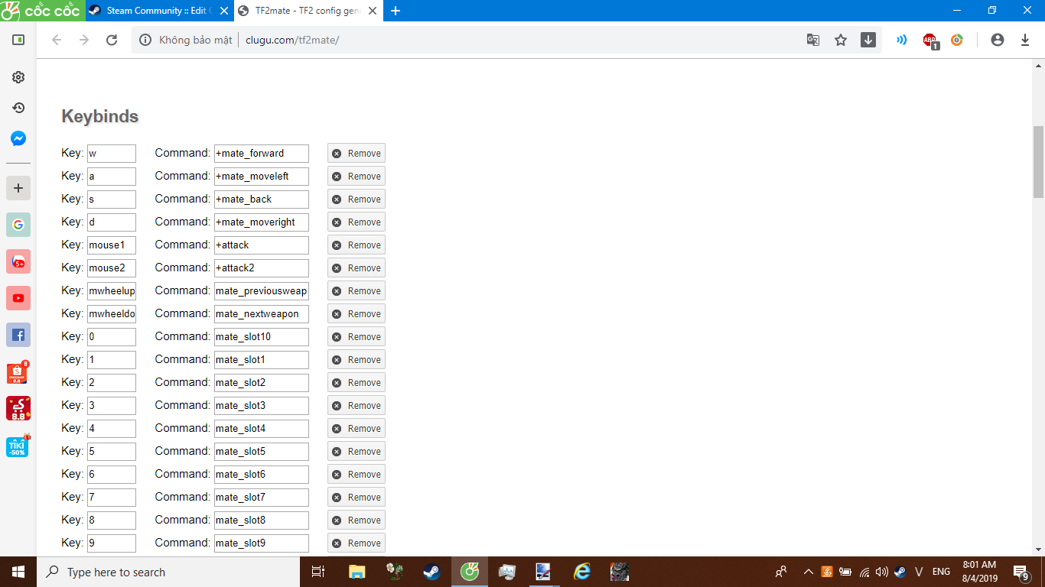Edit the mate_nextweapon command field
The height and width of the screenshot is (587, 1045).
[x=262, y=314]
